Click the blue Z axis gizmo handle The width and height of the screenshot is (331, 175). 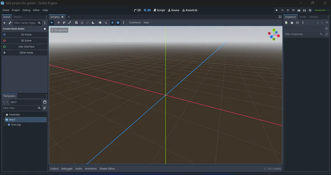[x=271, y=37]
